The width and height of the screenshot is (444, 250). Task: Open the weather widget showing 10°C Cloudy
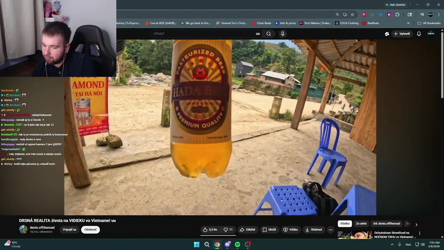point(12,244)
